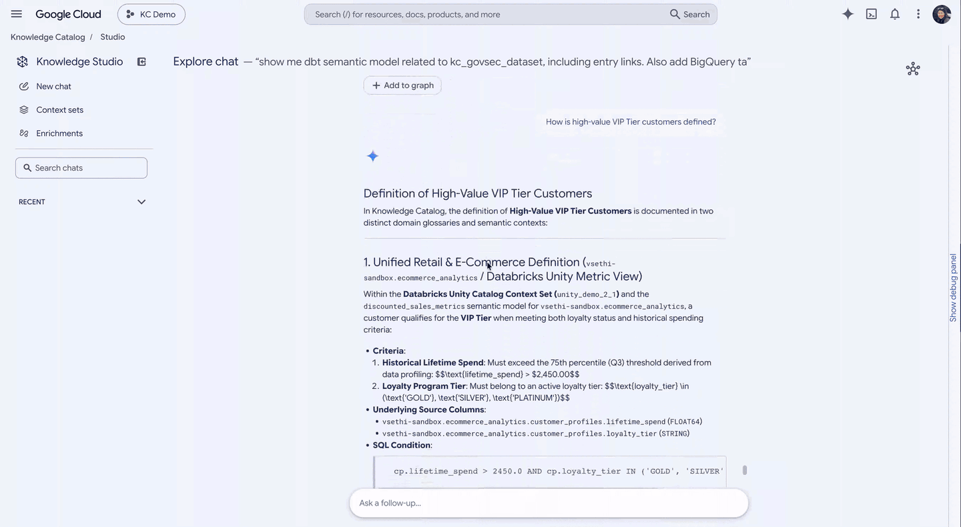
Task: Click the Knowledge Studio logo icon
Action: (22, 61)
